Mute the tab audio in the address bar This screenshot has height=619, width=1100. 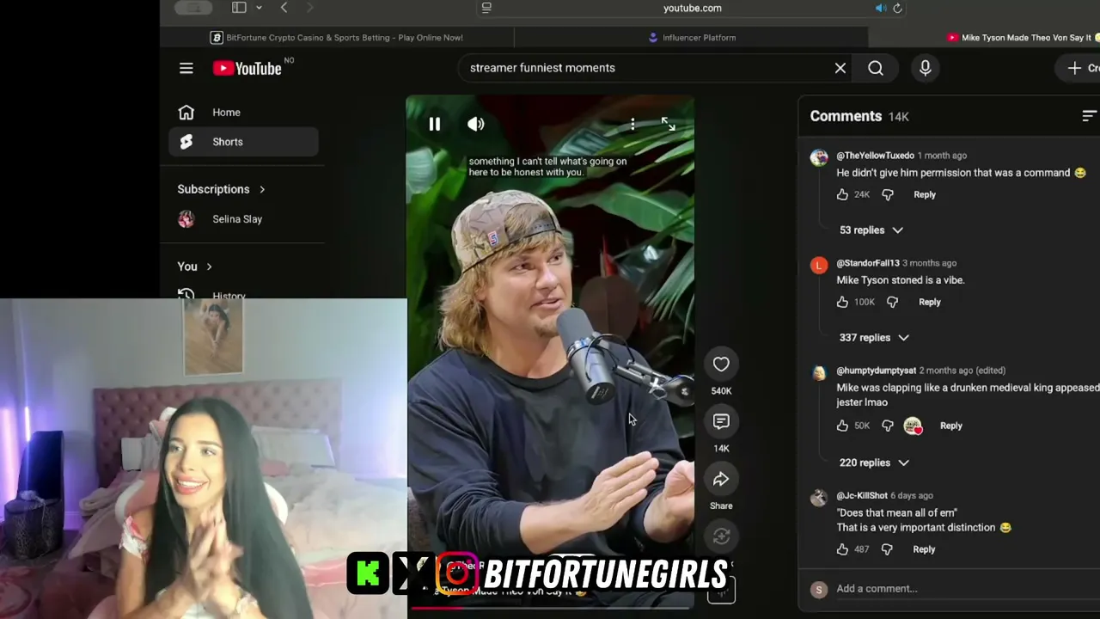(881, 8)
